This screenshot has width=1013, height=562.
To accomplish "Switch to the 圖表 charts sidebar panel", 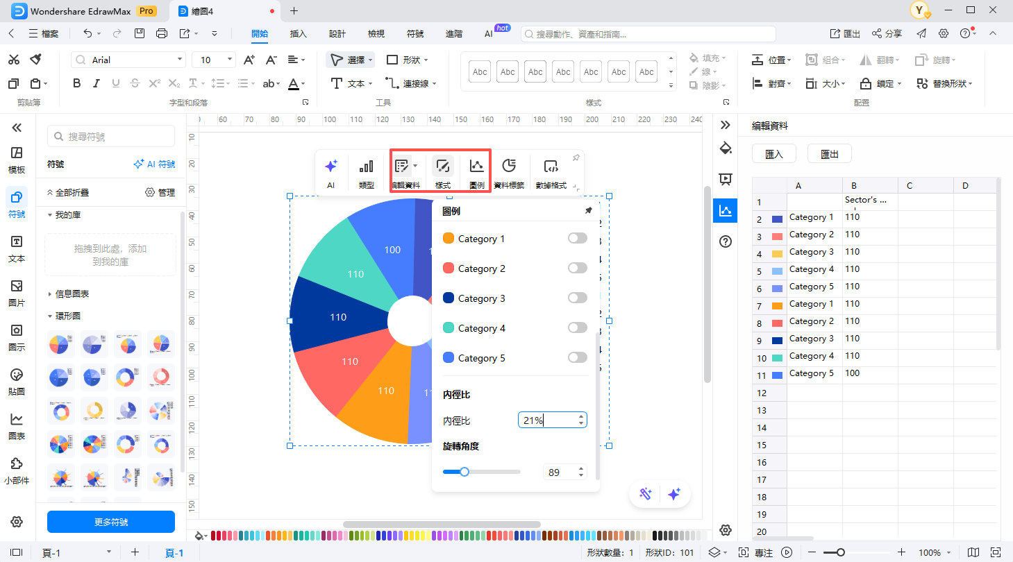I will pos(16,425).
